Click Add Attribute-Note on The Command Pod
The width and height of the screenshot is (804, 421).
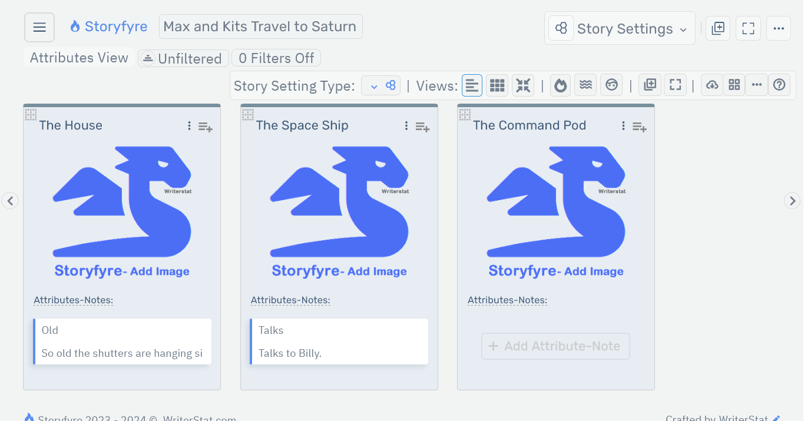point(555,346)
